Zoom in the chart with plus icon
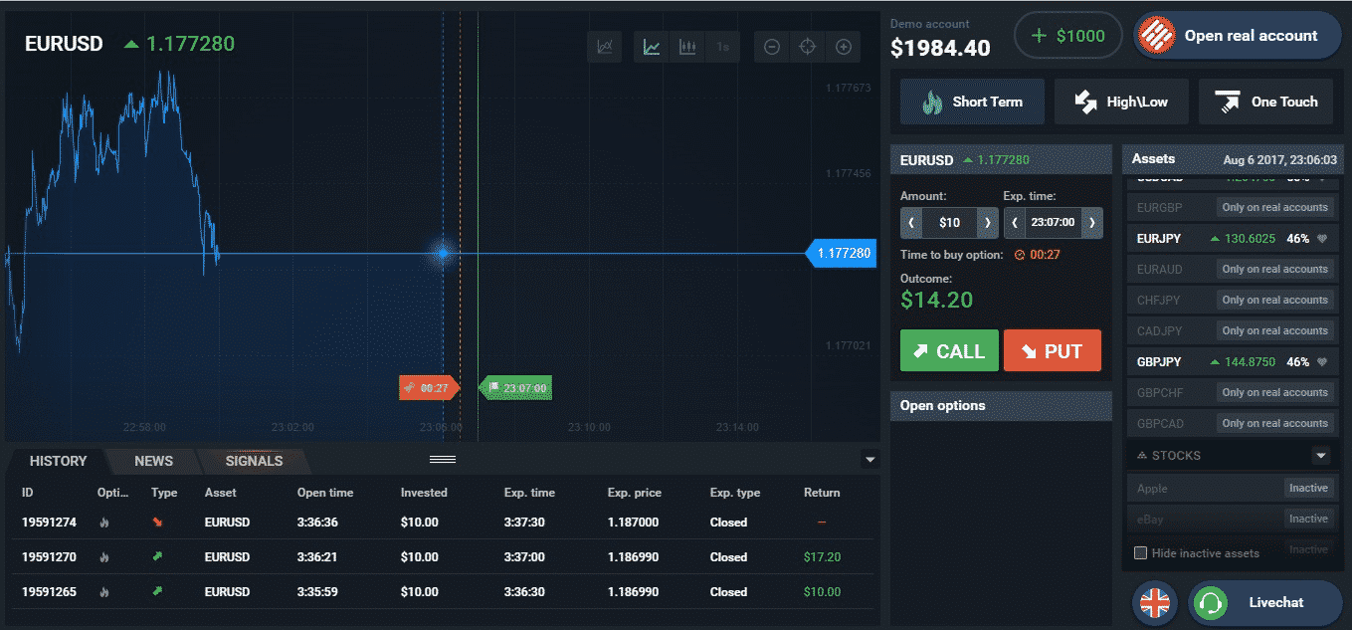 click(x=843, y=47)
